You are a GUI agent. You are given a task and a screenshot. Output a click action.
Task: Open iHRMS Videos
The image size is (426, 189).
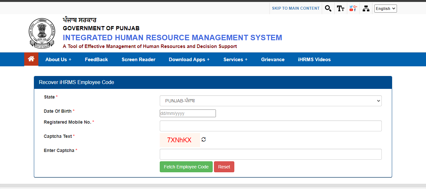tap(314, 60)
